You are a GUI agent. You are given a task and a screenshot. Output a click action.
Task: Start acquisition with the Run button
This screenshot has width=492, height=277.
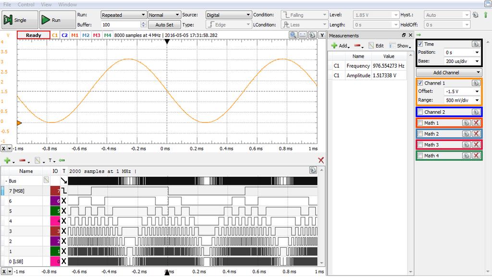point(58,20)
